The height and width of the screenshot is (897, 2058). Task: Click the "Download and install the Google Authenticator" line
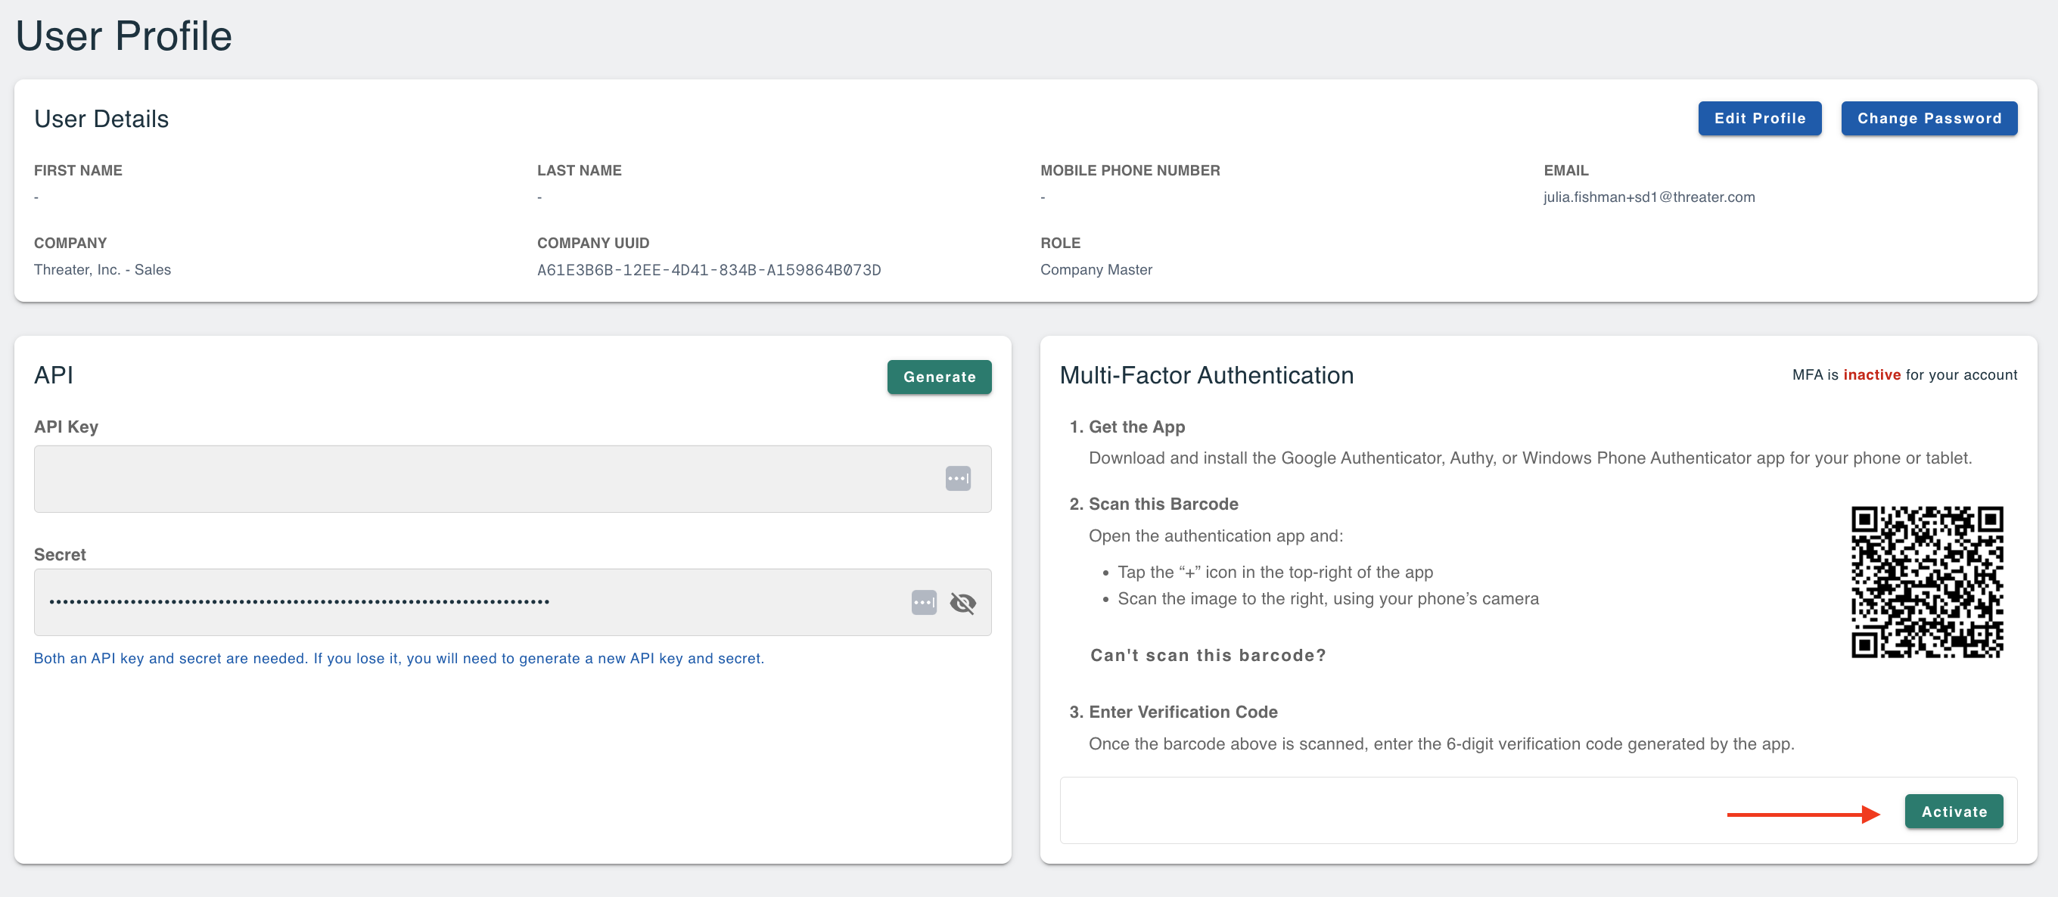(x=1530, y=458)
